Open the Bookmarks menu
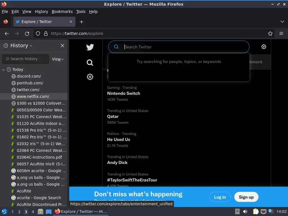The height and width of the screenshot is (216, 288). (x=62, y=12)
